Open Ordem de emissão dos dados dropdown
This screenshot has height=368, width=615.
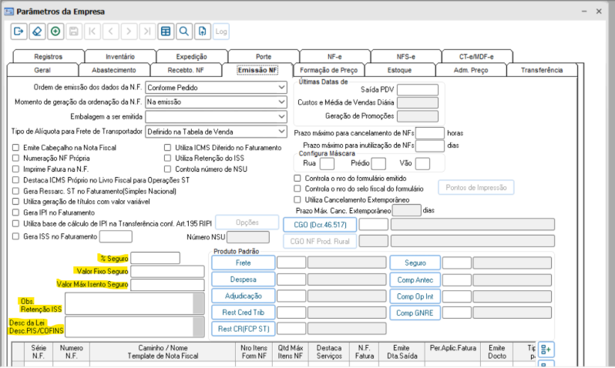281,87
